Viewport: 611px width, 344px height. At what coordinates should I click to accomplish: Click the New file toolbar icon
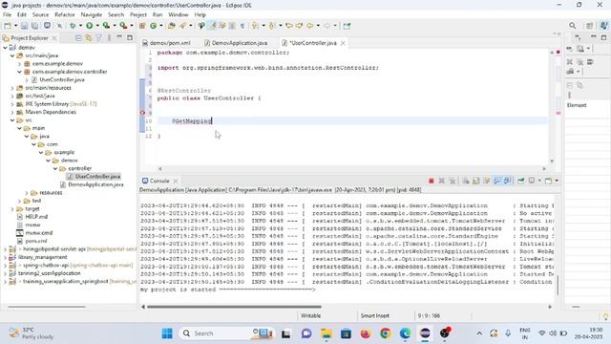(x=8, y=26)
